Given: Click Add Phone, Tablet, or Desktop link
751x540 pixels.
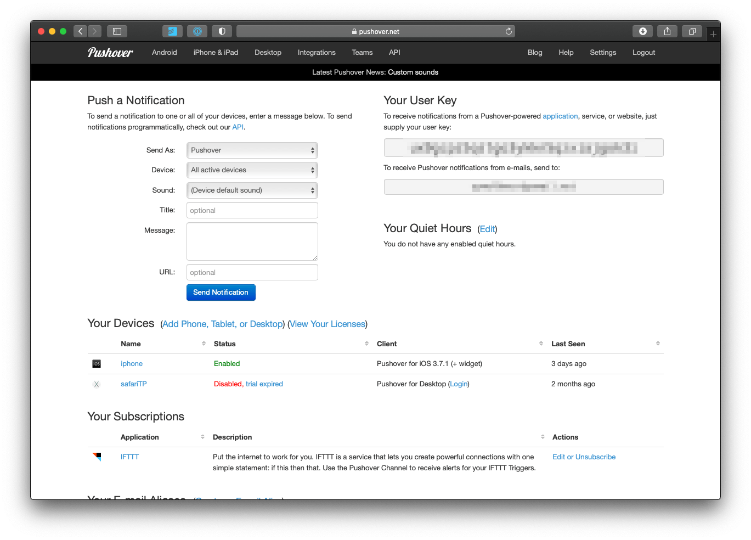Looking at the screenshot, I should pyautogui.click(x=223, y=324).
